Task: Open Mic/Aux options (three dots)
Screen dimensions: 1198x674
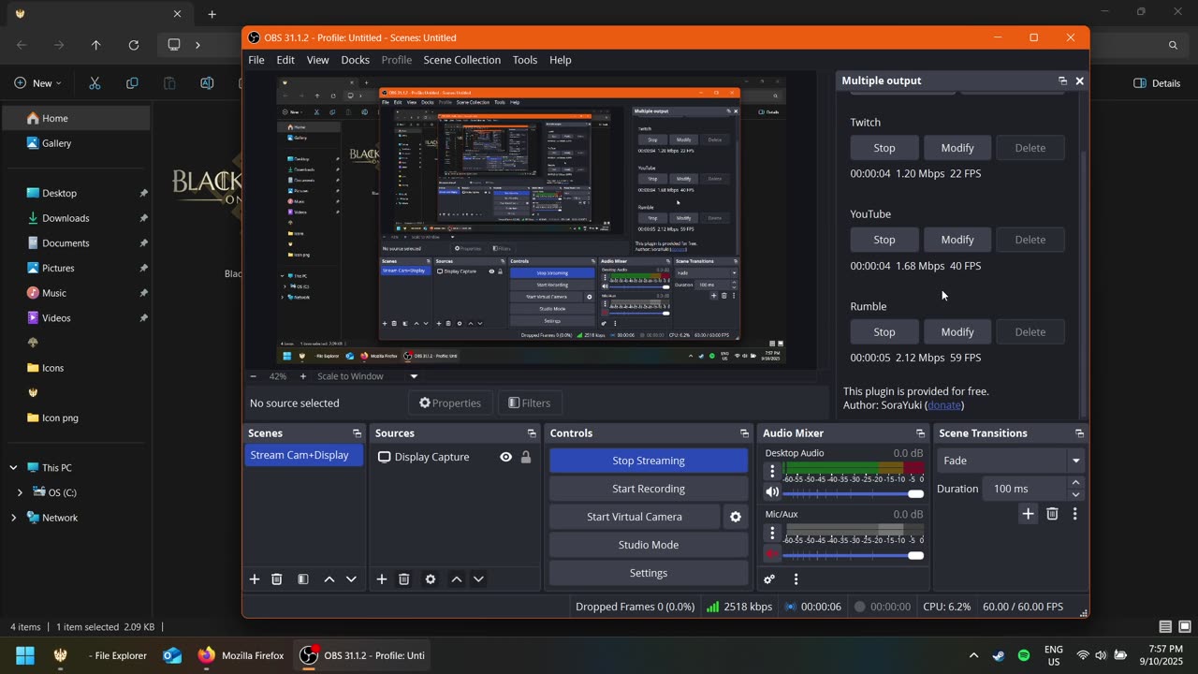Action: click(x=772, y=533)
